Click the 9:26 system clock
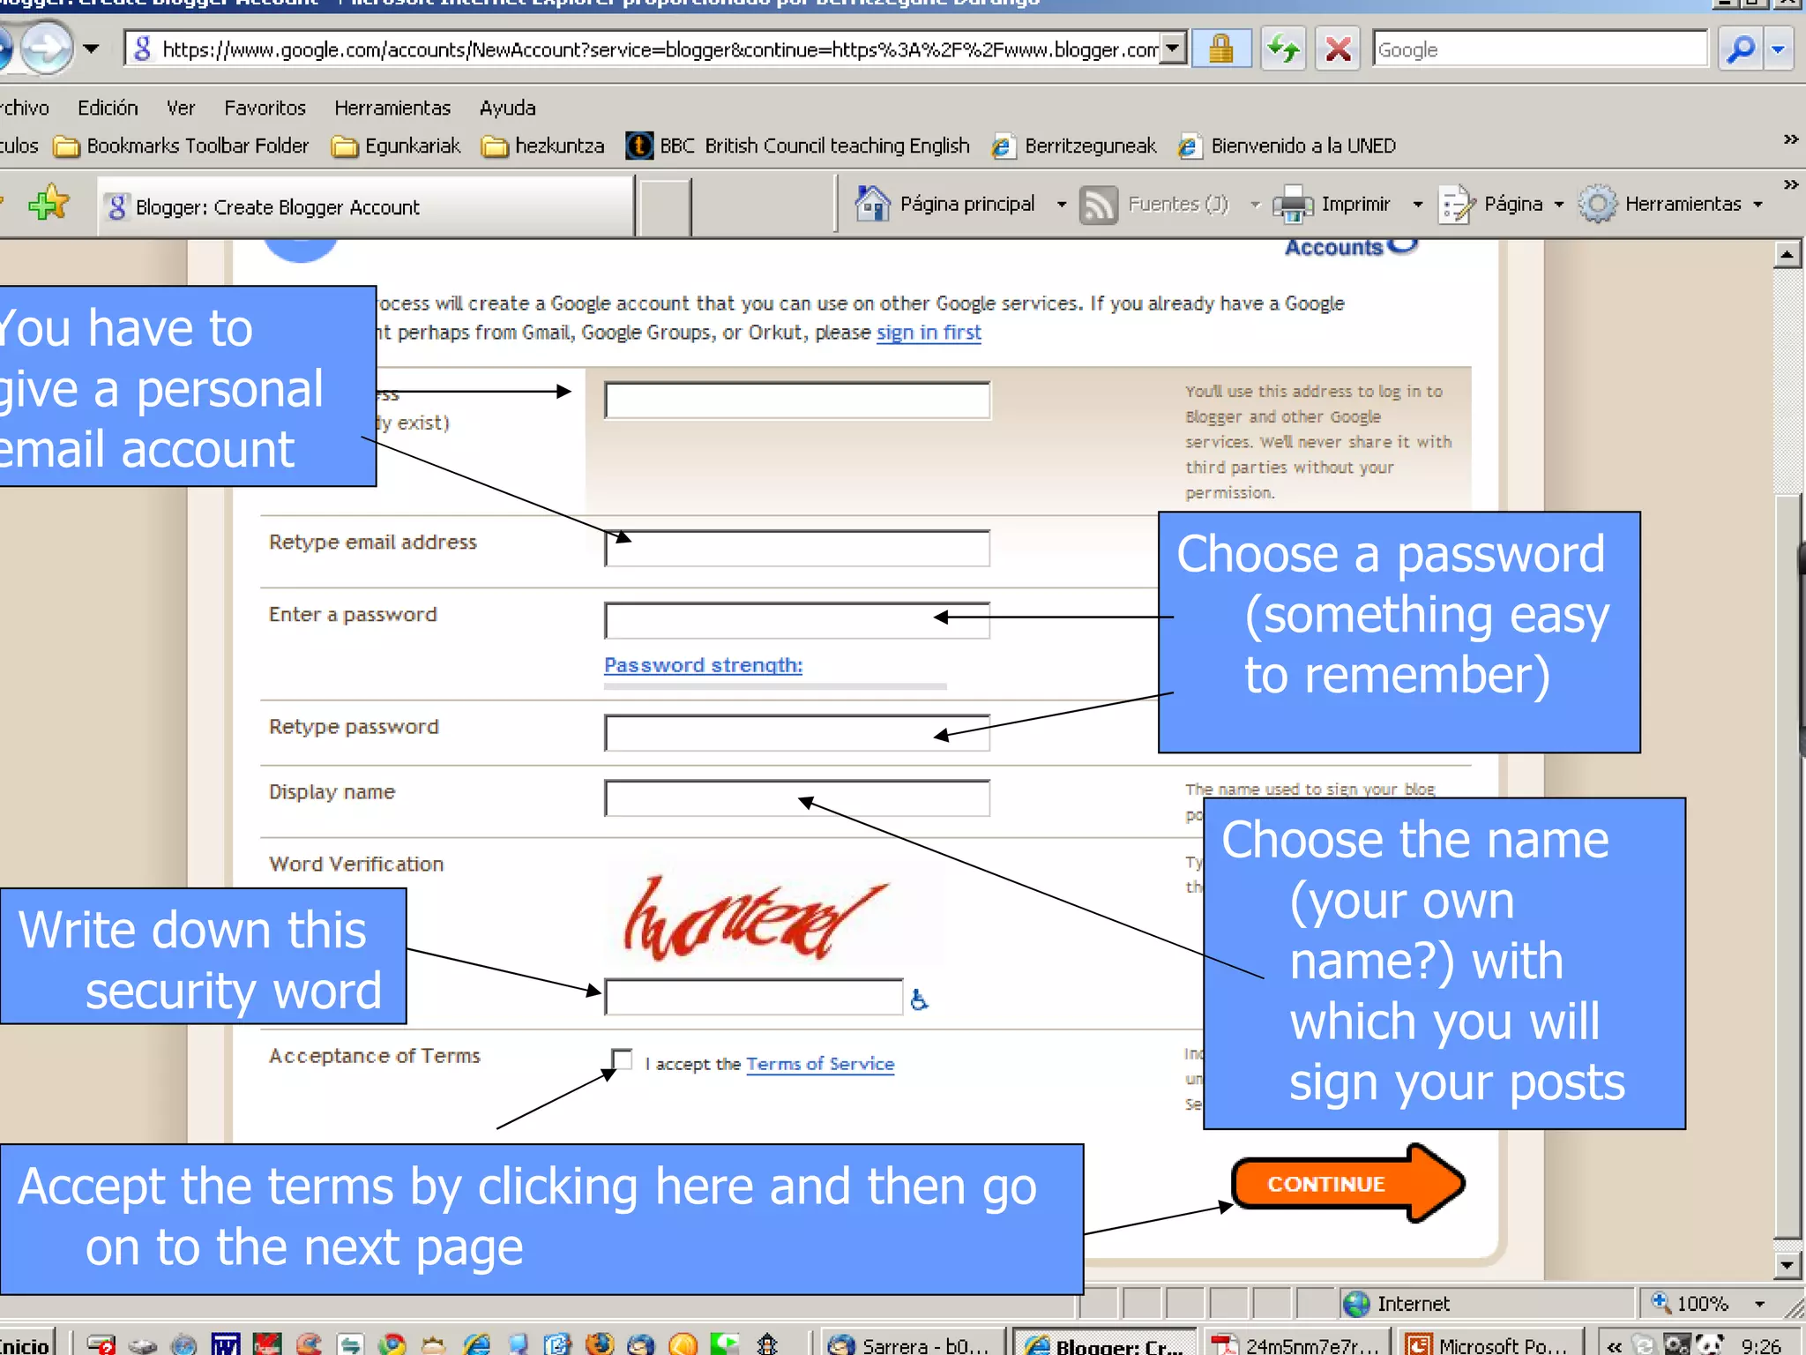This screenshot has width=1806, height=1355. pyautogui.click(x=1761, y=1345)
